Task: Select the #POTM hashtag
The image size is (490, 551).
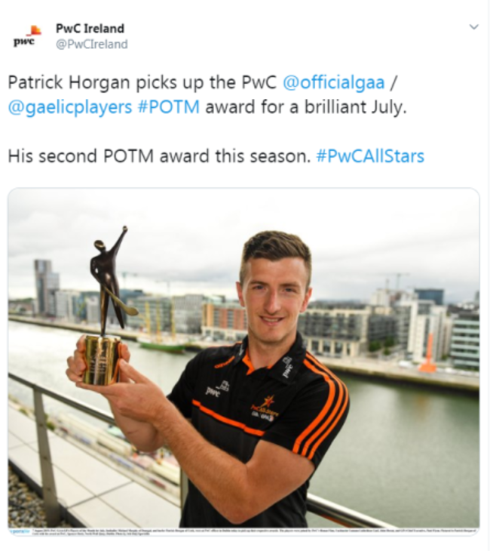Action: point(169,107)
